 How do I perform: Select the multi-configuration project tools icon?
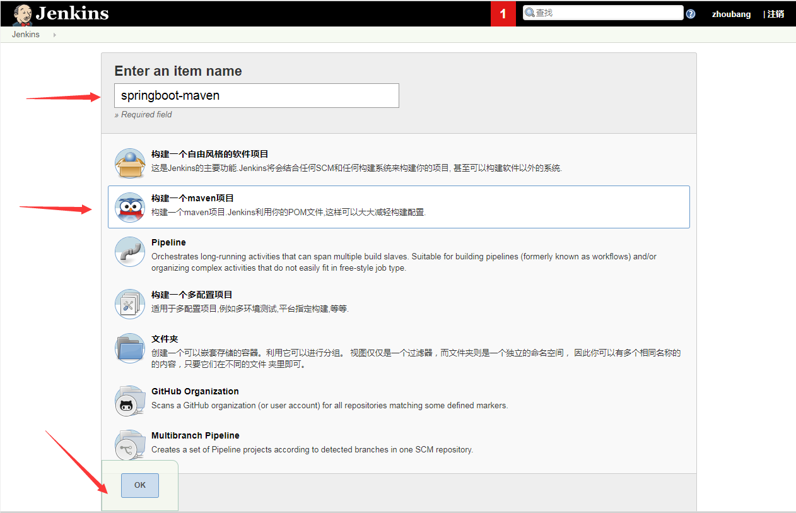pyautogui.click(x=130, y=304)
